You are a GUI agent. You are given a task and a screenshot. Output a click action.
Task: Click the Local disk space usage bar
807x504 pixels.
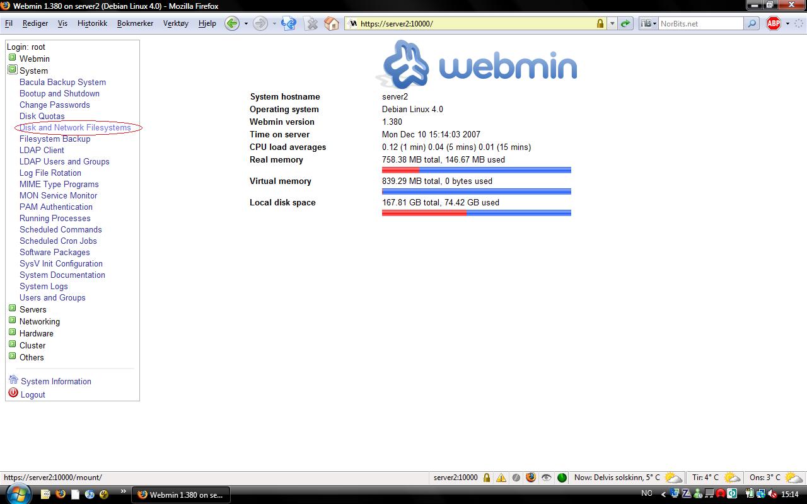pos(476,213)
